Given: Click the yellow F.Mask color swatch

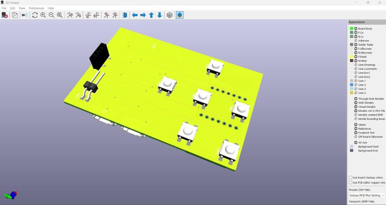Looking at the screenshot, I should tap(352, 57).
